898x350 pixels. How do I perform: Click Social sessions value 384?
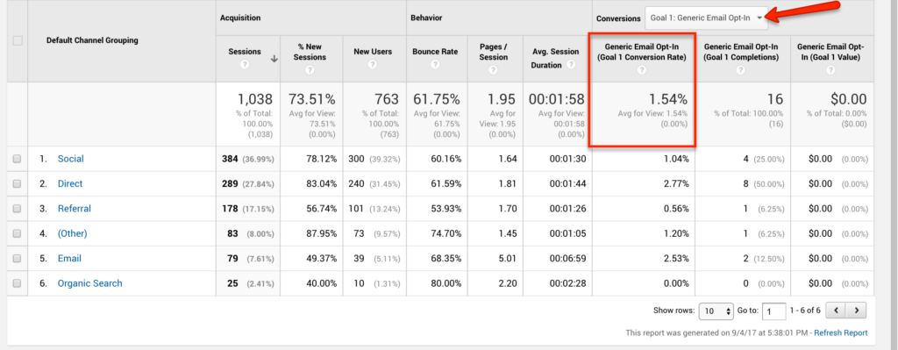pyautogui.click(x=230, y=159)
